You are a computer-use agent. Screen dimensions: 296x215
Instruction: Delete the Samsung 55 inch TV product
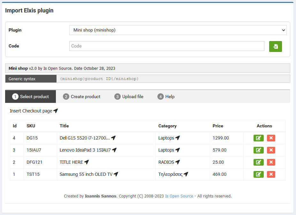(x=271, y=174)
